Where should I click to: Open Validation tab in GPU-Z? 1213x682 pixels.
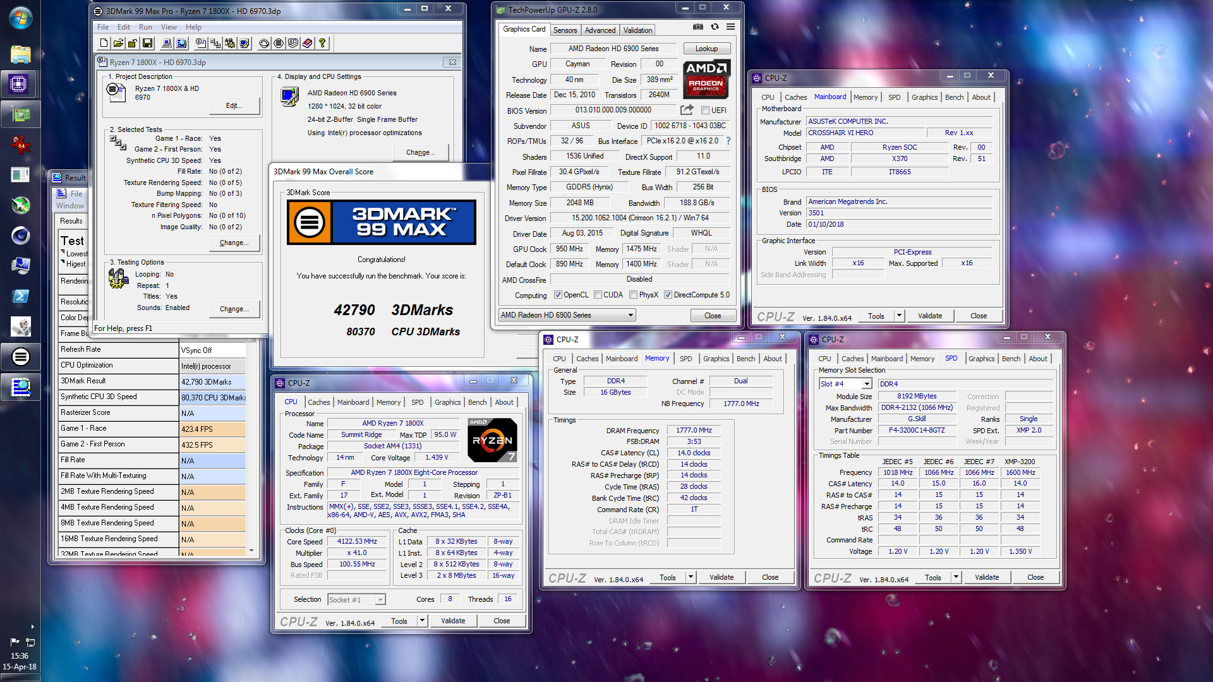point(637,30)
